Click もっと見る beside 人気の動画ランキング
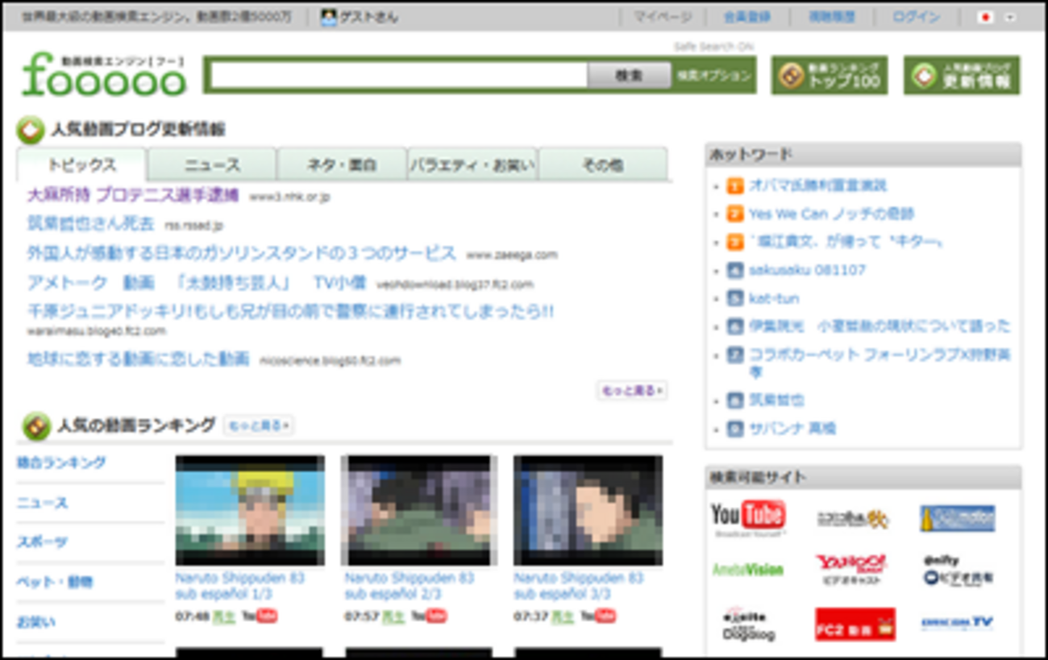The image size is (1048, 660). 258,425
